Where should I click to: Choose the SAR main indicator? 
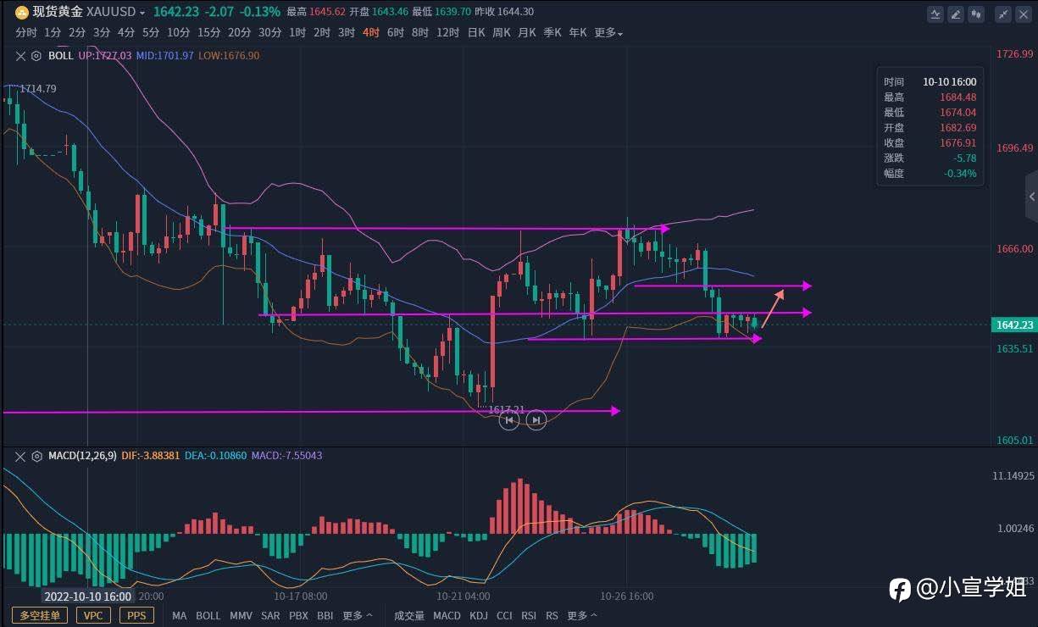pos(270,616)
